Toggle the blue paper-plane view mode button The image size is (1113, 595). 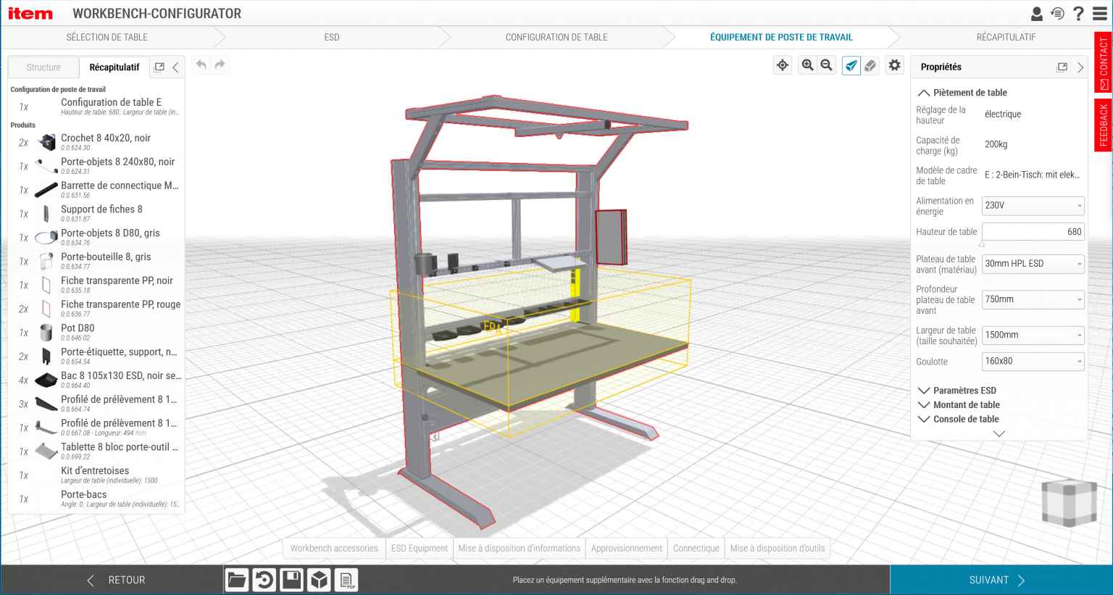[851, 65]
